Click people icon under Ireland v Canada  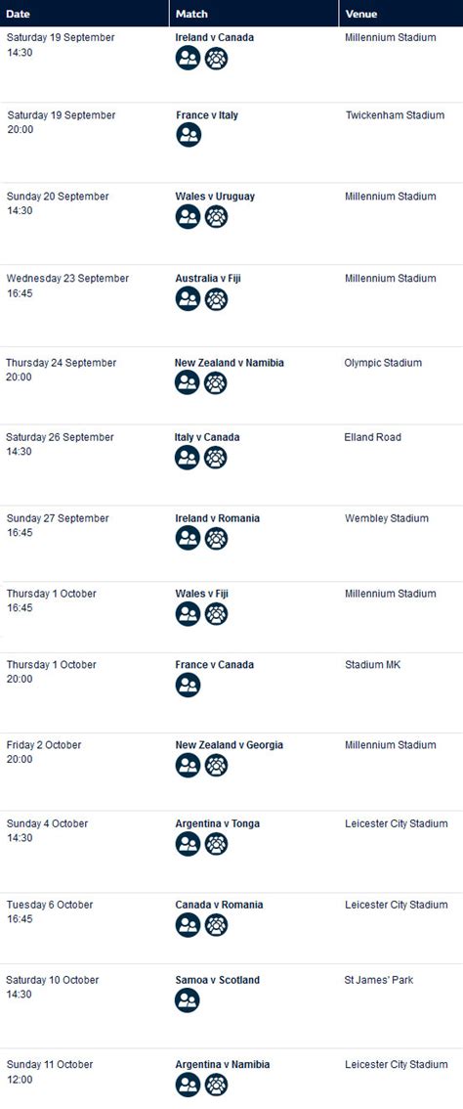pyautogui.click(x=188, y=59)
